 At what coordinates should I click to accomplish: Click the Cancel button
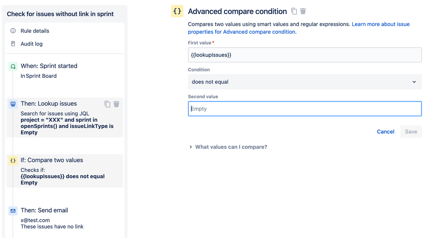coord(385,132)
